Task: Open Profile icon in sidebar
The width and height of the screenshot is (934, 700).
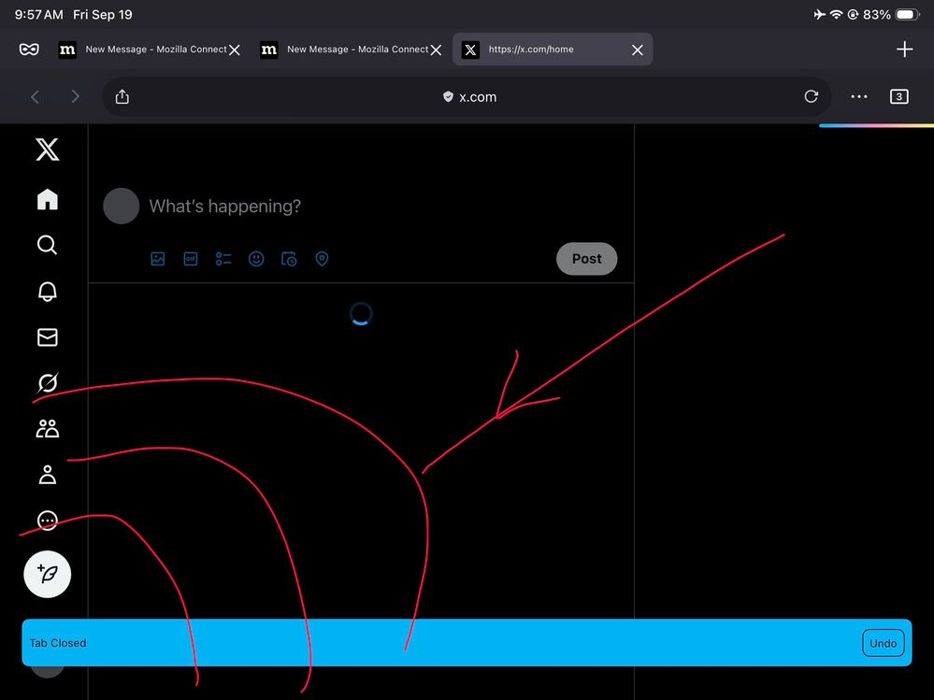Action: click(x=47, y=475)
